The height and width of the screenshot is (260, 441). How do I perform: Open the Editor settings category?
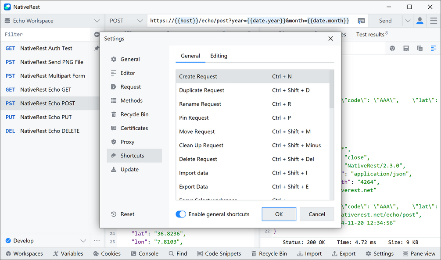[134, 73]
